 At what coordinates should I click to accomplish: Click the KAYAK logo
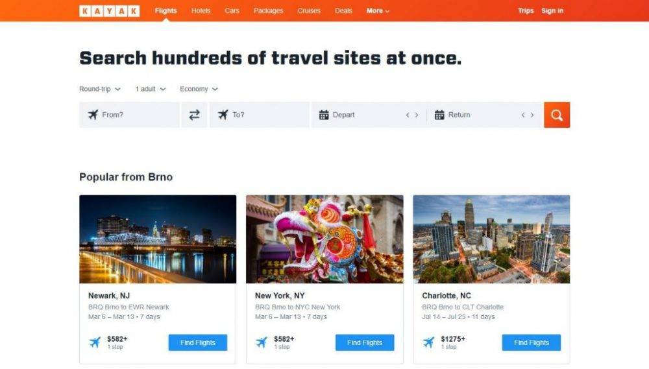coord(109,11)
